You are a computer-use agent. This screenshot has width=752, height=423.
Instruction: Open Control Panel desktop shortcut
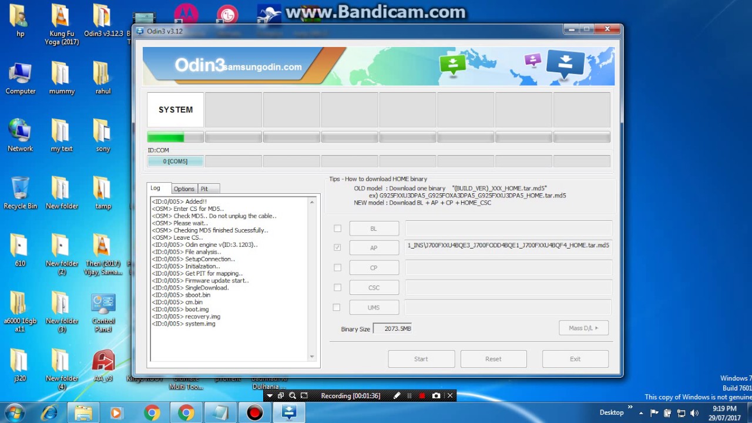pyautogui.click(x=103, y=313)
